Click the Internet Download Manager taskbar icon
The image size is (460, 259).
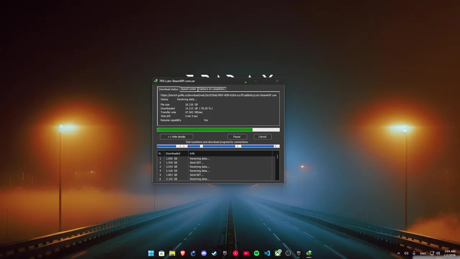tap(309, 253)
